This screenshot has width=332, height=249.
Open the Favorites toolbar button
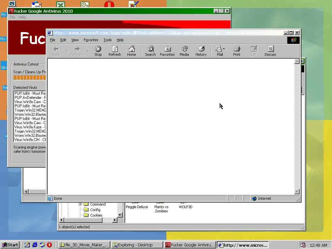pyautogui.click(x=167, y=51)
